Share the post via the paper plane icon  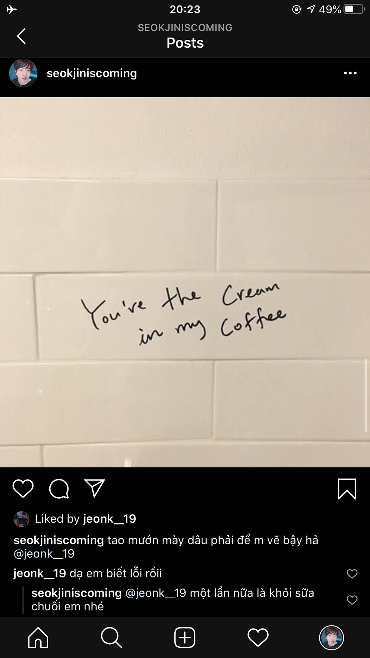pyautogui.click(x=94, y=488)
